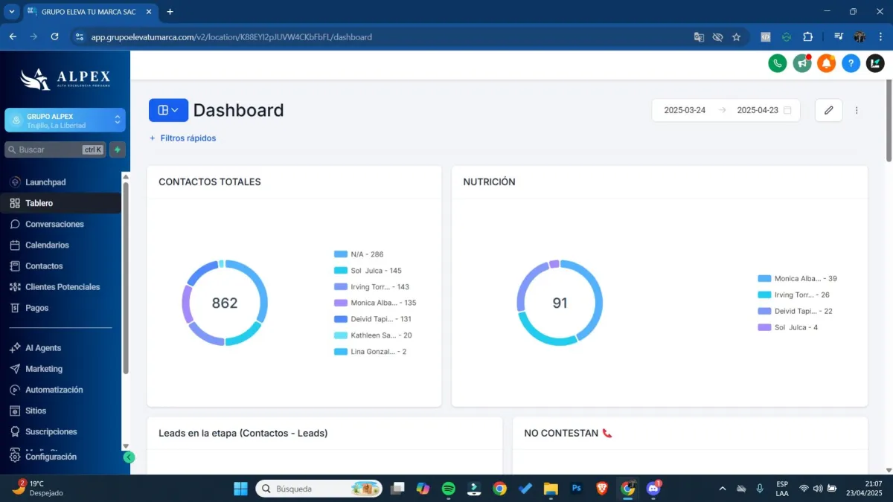Viewport: 893px width, 502px height.
Task: Open the orange notifications bell
Action: (x=826, y=63)
